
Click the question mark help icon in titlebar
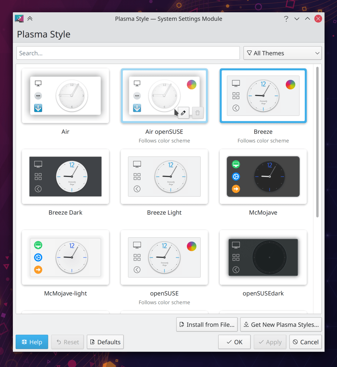(286, 19)
